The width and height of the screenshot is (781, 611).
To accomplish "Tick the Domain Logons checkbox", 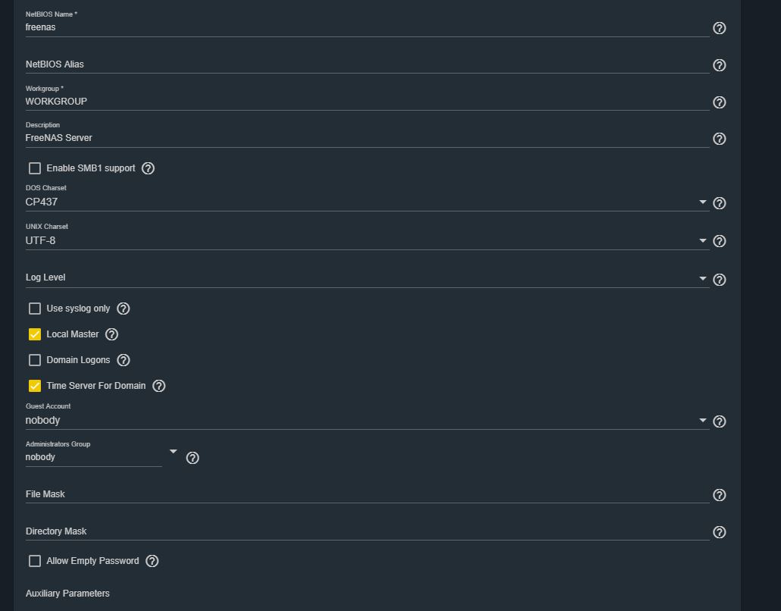I will (35, 360).
